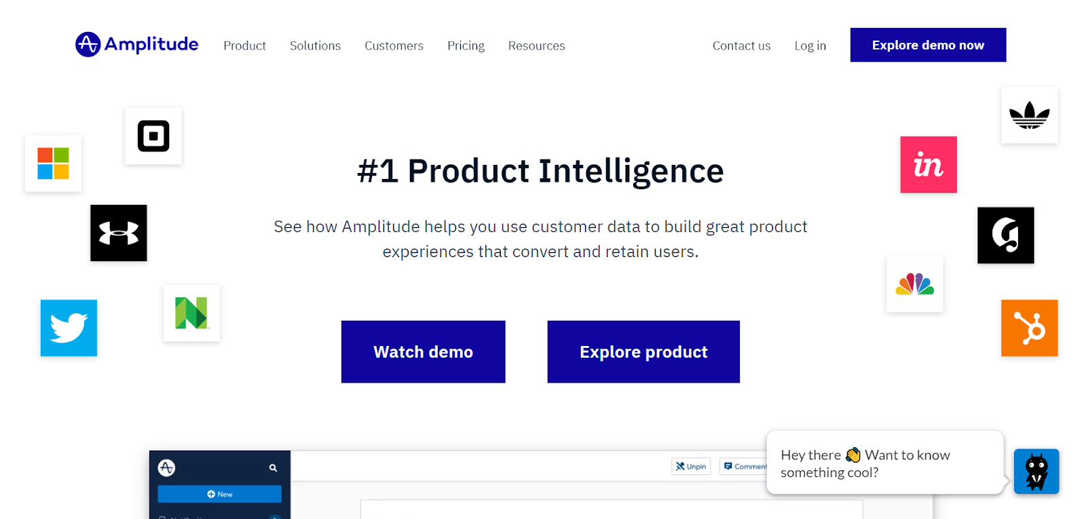Open the Resources dropdown

[x=536, y=45]
